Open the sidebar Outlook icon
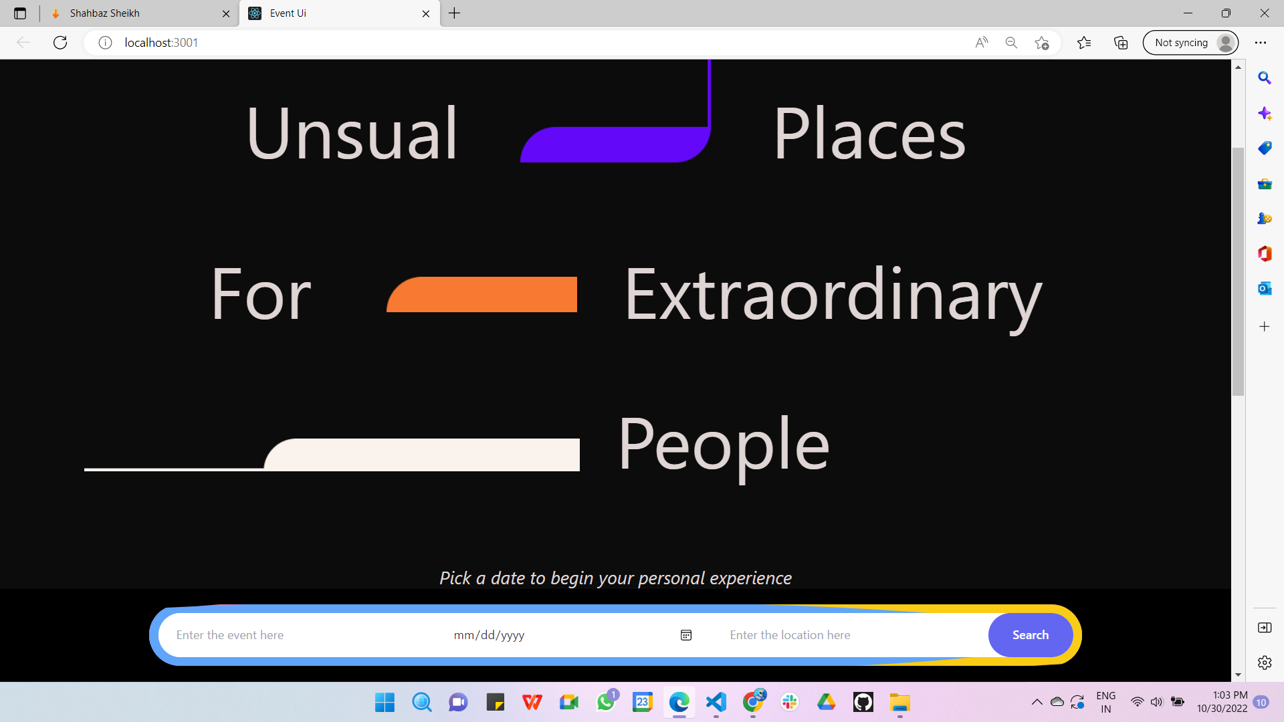This screenshot has height=722, width=1284. click(x=1264, y=289)
